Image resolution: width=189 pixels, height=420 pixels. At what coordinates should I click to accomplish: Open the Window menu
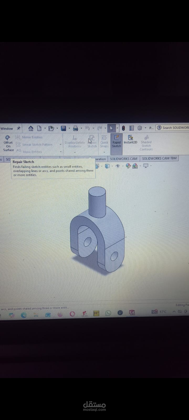pos(7,129)
